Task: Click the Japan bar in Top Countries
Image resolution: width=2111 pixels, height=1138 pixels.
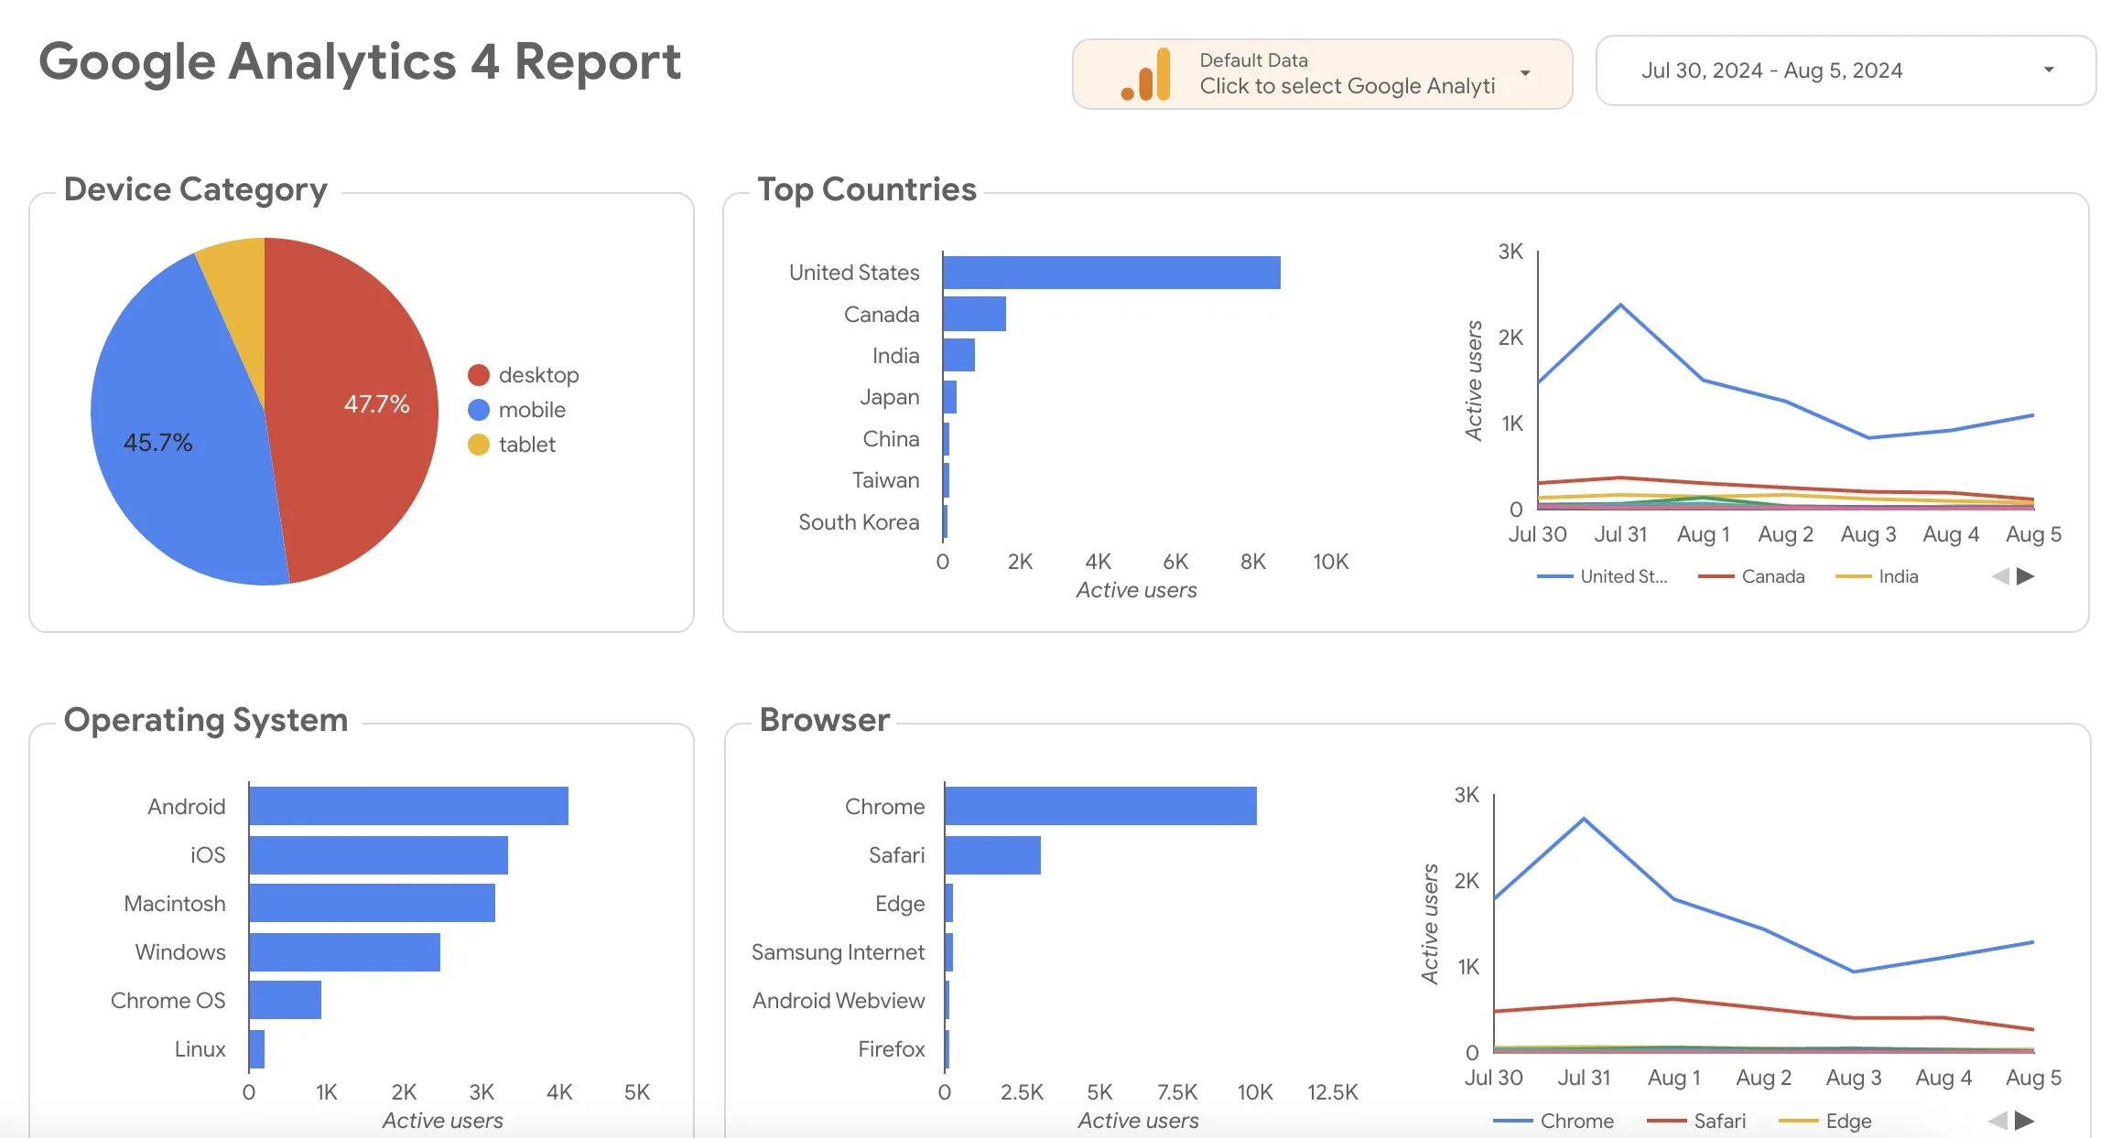Action: [949, 397]
